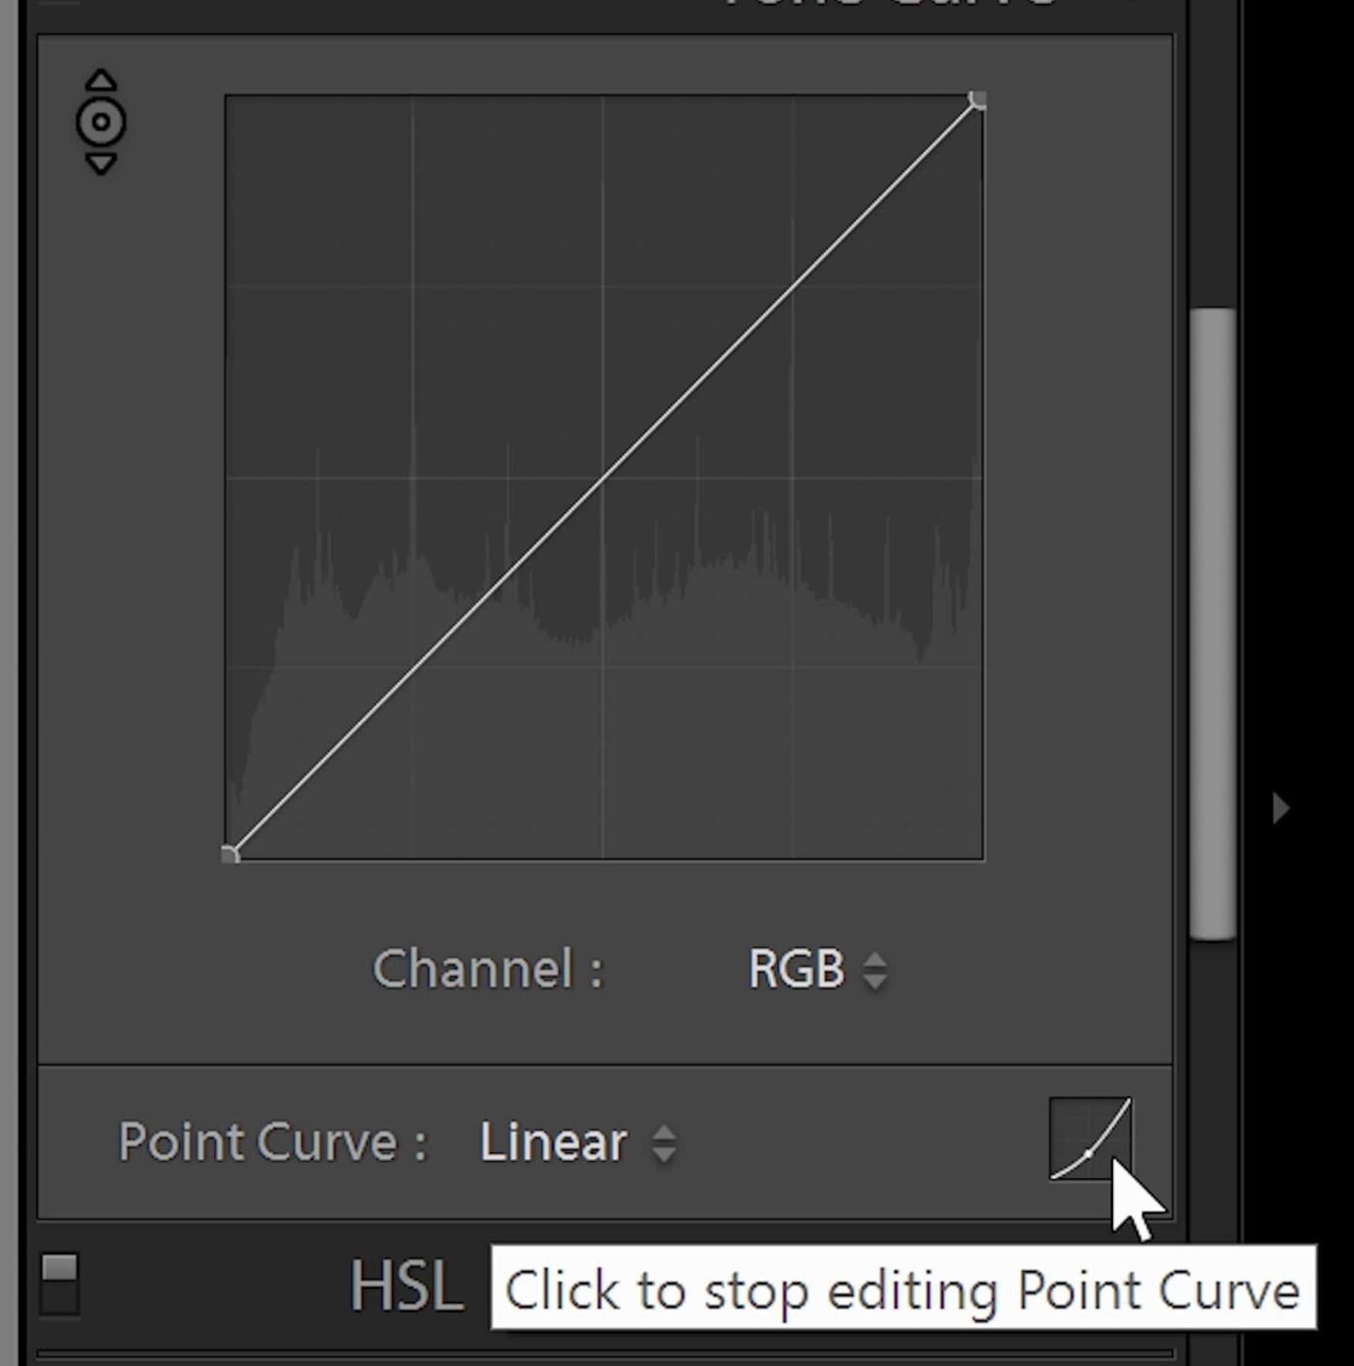Click the downward arrow below the targeted adjustment tool
The image size is (1354, 1366).
click(100, 164)
